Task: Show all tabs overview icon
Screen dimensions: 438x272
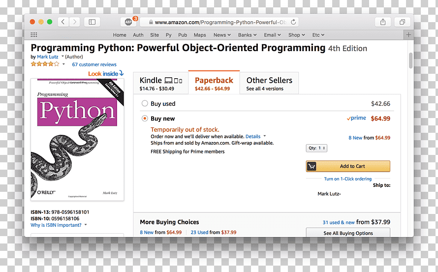Action: [402, 22]
